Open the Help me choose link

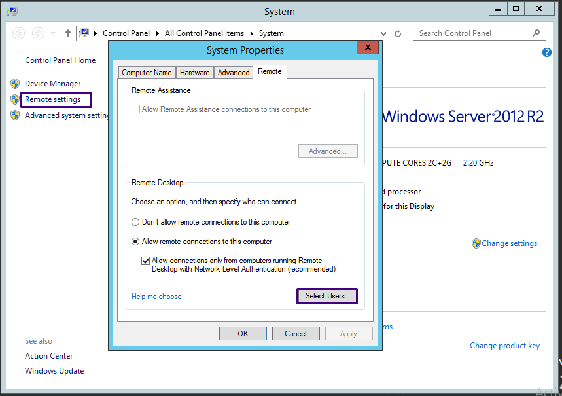click(156, 296)
